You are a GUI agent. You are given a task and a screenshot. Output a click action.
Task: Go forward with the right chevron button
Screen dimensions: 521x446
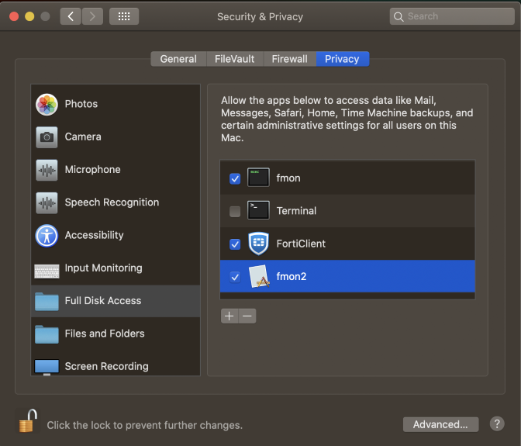click(92, 16)
